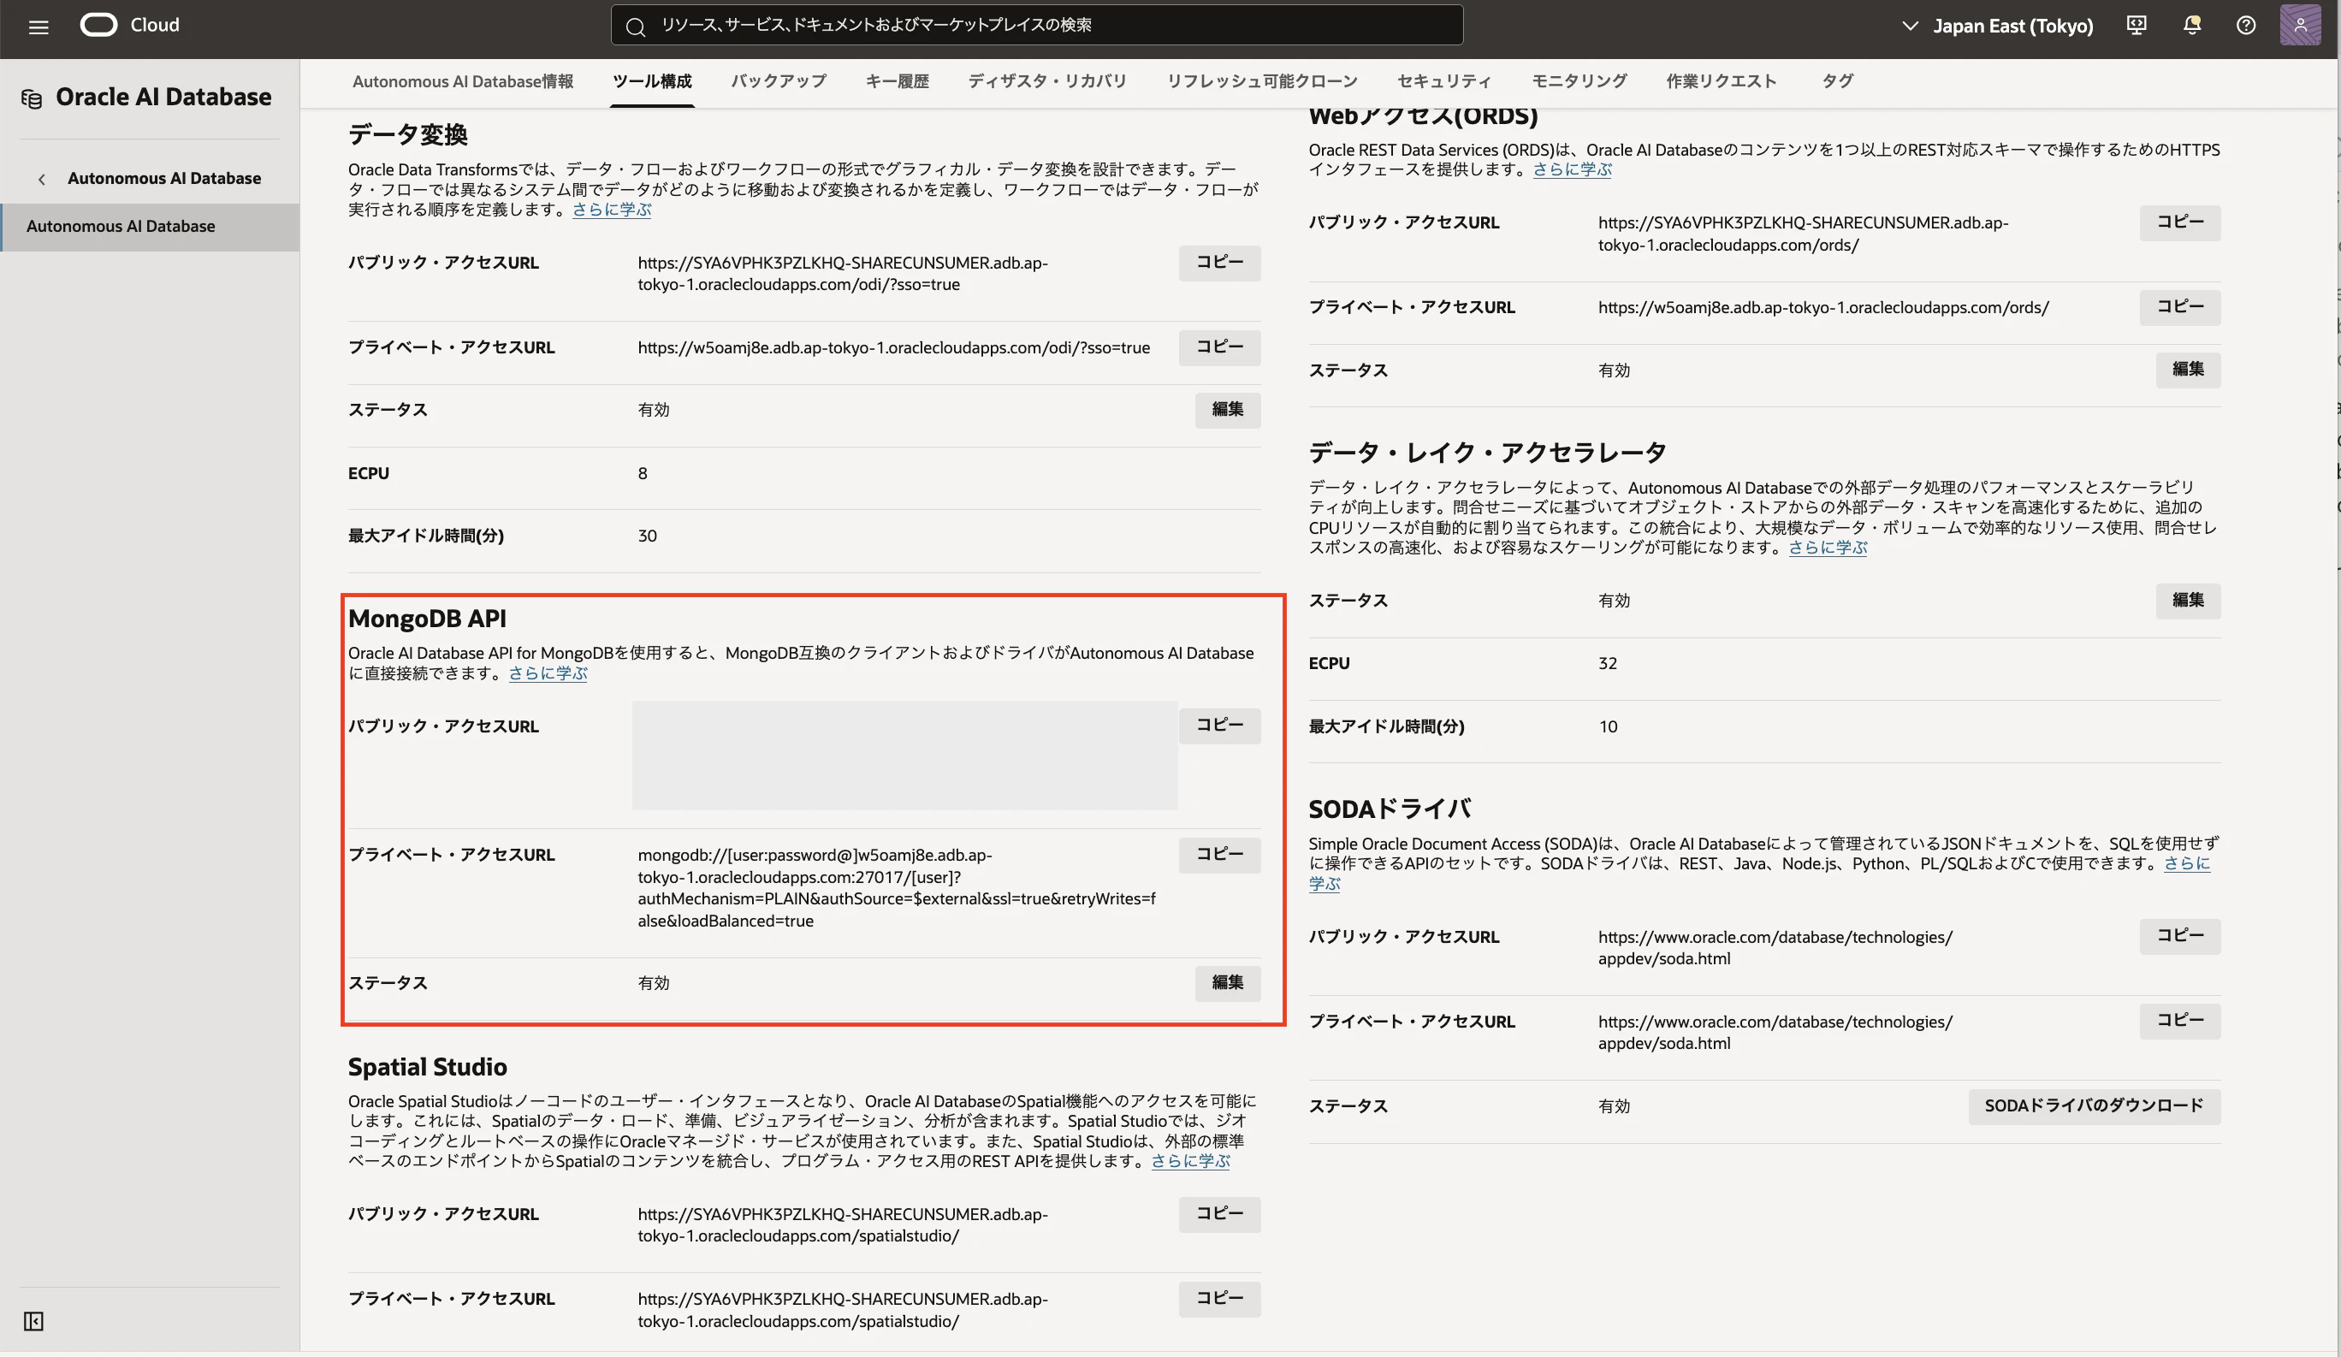
Task: Open the リフレッシュ可能クローン tab
Action: (x=1262, y=82)
